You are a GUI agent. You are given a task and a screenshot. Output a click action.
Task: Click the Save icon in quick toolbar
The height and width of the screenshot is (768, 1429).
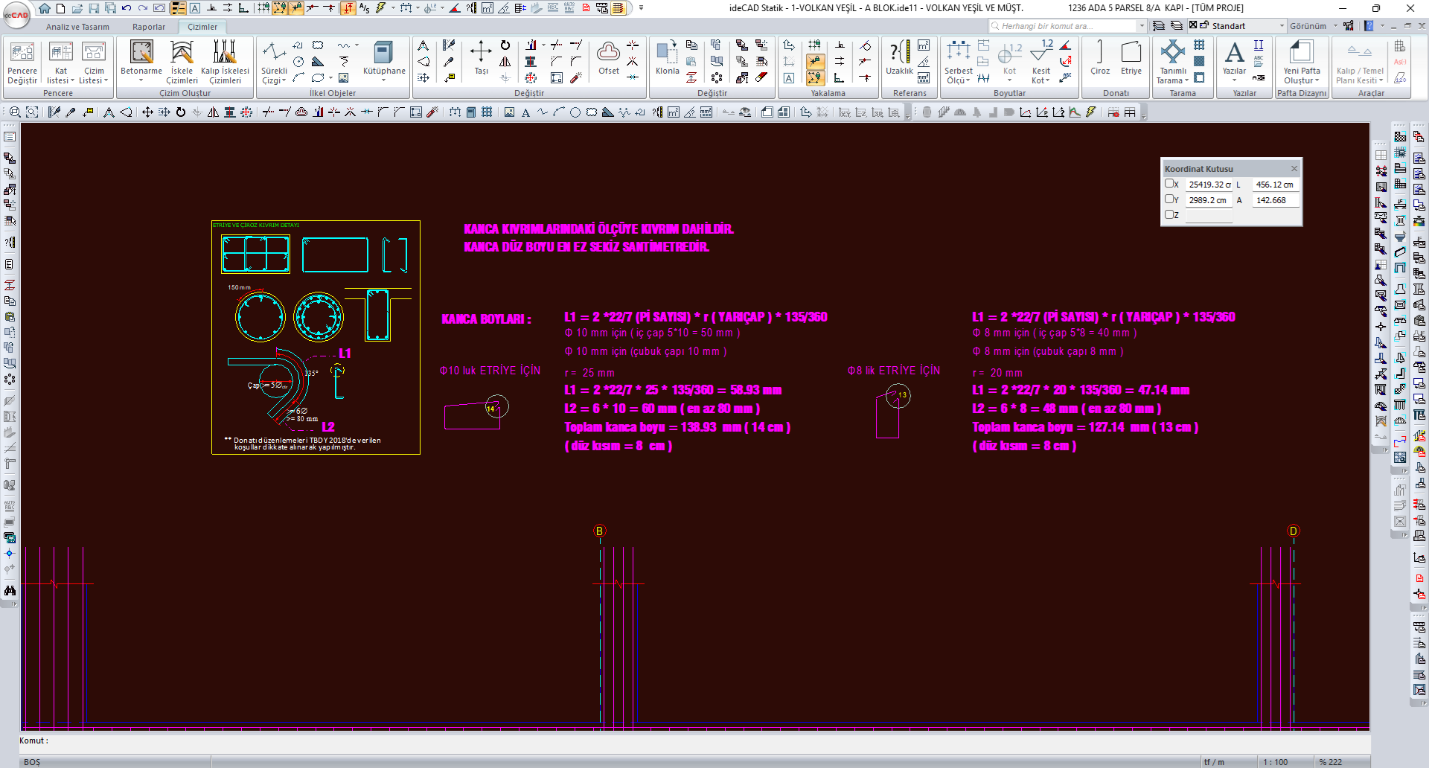tap(94, 8)
